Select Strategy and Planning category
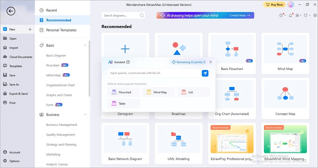This screenshot has height=168, width=318. (x=61, y=144)
